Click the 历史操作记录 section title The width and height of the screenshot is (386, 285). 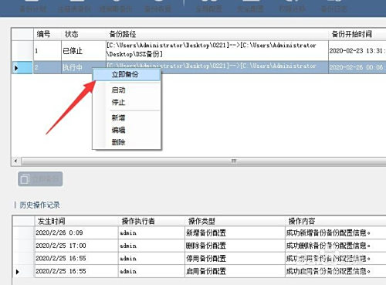39,205
